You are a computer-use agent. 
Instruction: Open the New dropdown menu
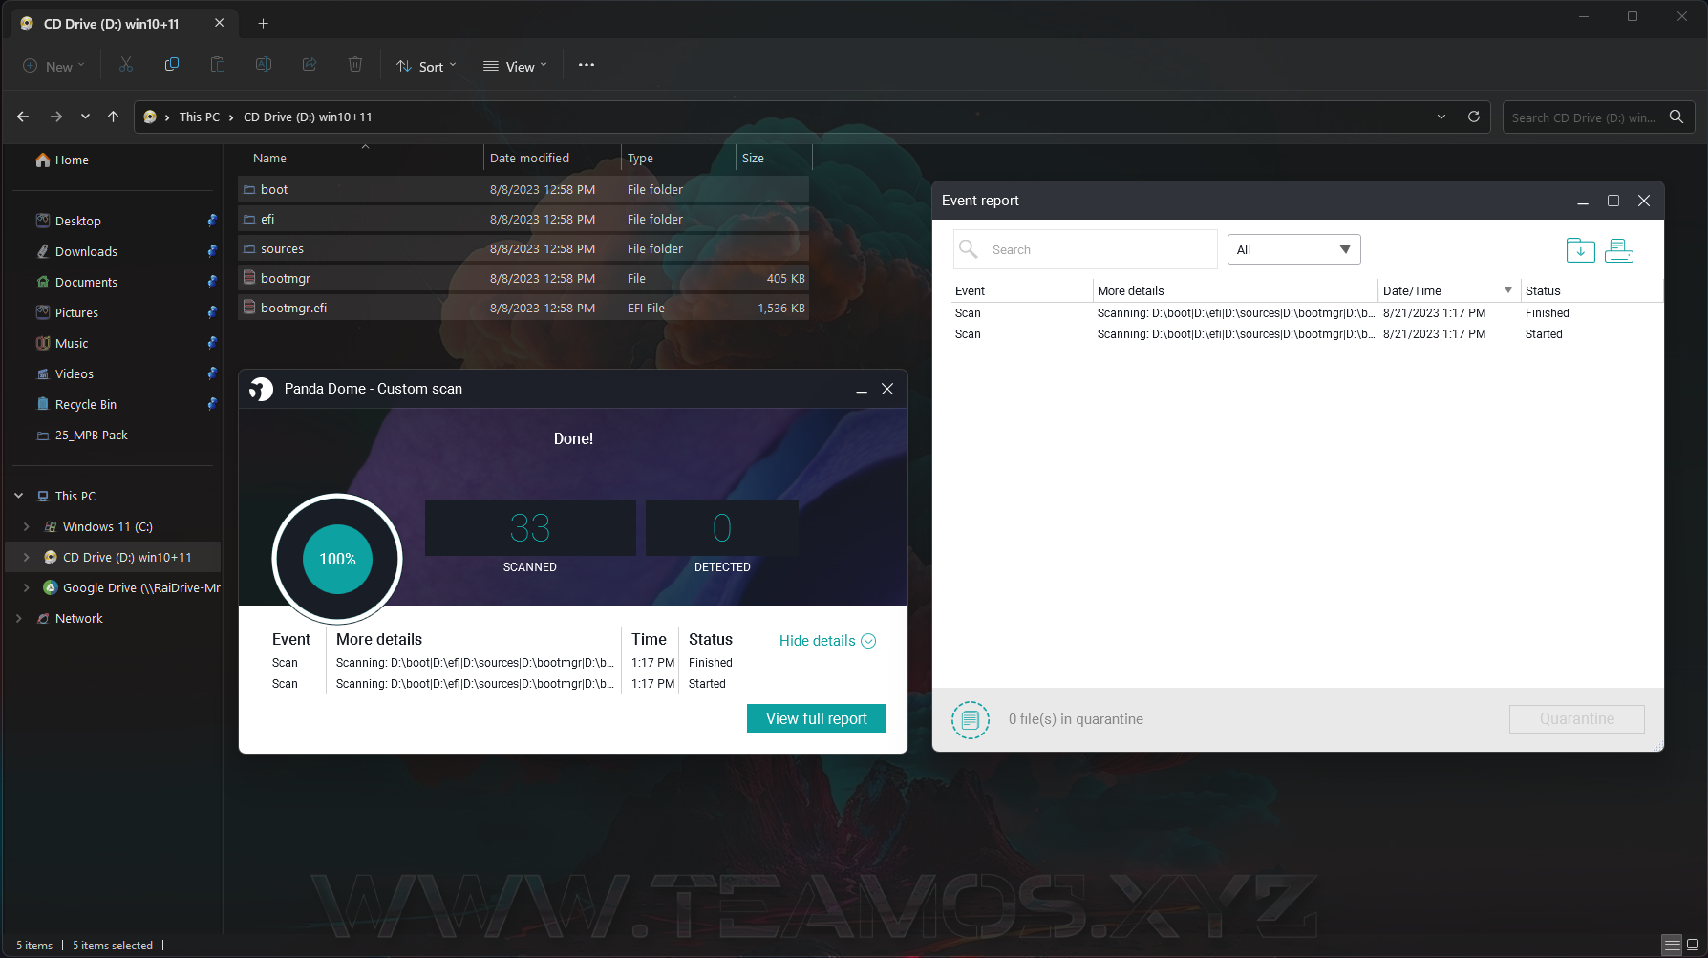click(x=54, y=66)
